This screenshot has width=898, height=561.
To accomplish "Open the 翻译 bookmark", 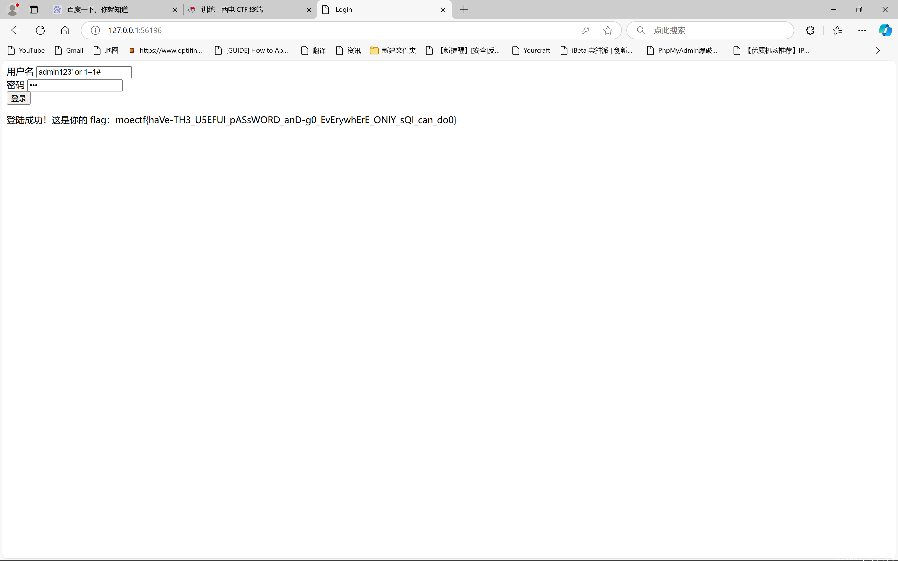I will point(314,50).
